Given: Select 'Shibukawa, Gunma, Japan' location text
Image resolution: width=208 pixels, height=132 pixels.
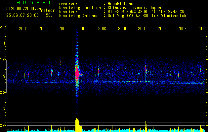Looking at the screenshot, I should (x=134, y=8).
